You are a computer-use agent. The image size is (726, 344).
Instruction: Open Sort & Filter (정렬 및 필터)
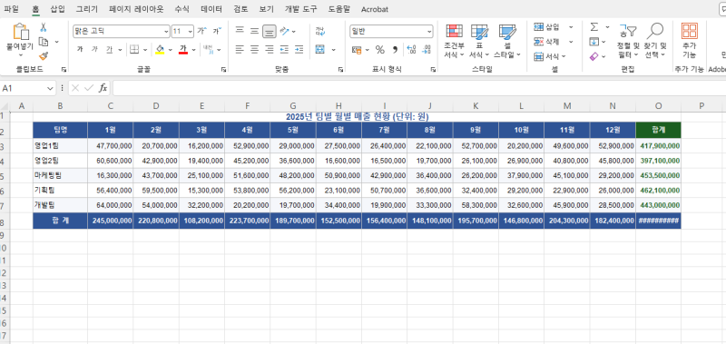(628, 41)
